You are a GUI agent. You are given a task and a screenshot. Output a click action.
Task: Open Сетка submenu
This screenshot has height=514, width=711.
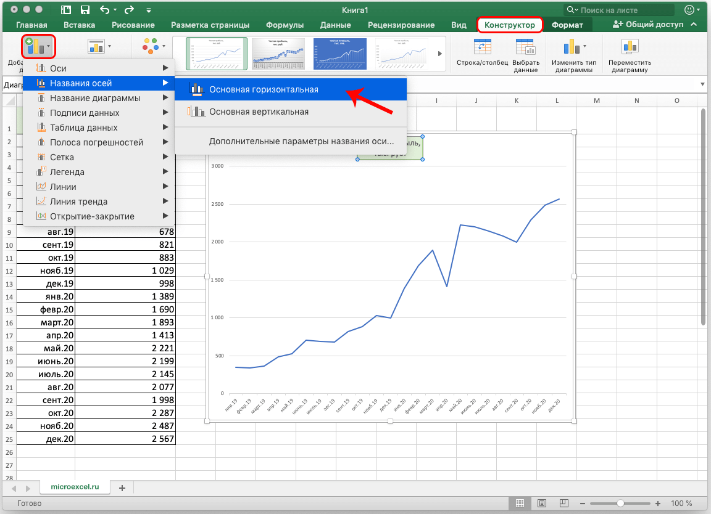tap(99, 157)
